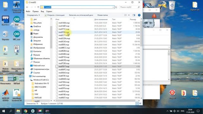Show hidden tray icons chevron
This screenshot has width=203, height=114.
point(167,111)
